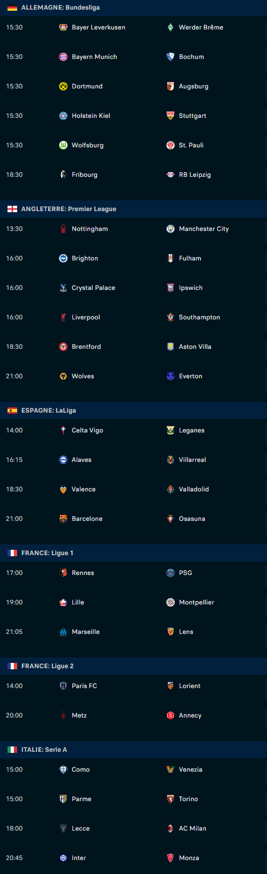Open the ALLEMAGNE: Bundesliga league header
The width and height of the screenshot is (267, 874).
click(x=133, y=8)
